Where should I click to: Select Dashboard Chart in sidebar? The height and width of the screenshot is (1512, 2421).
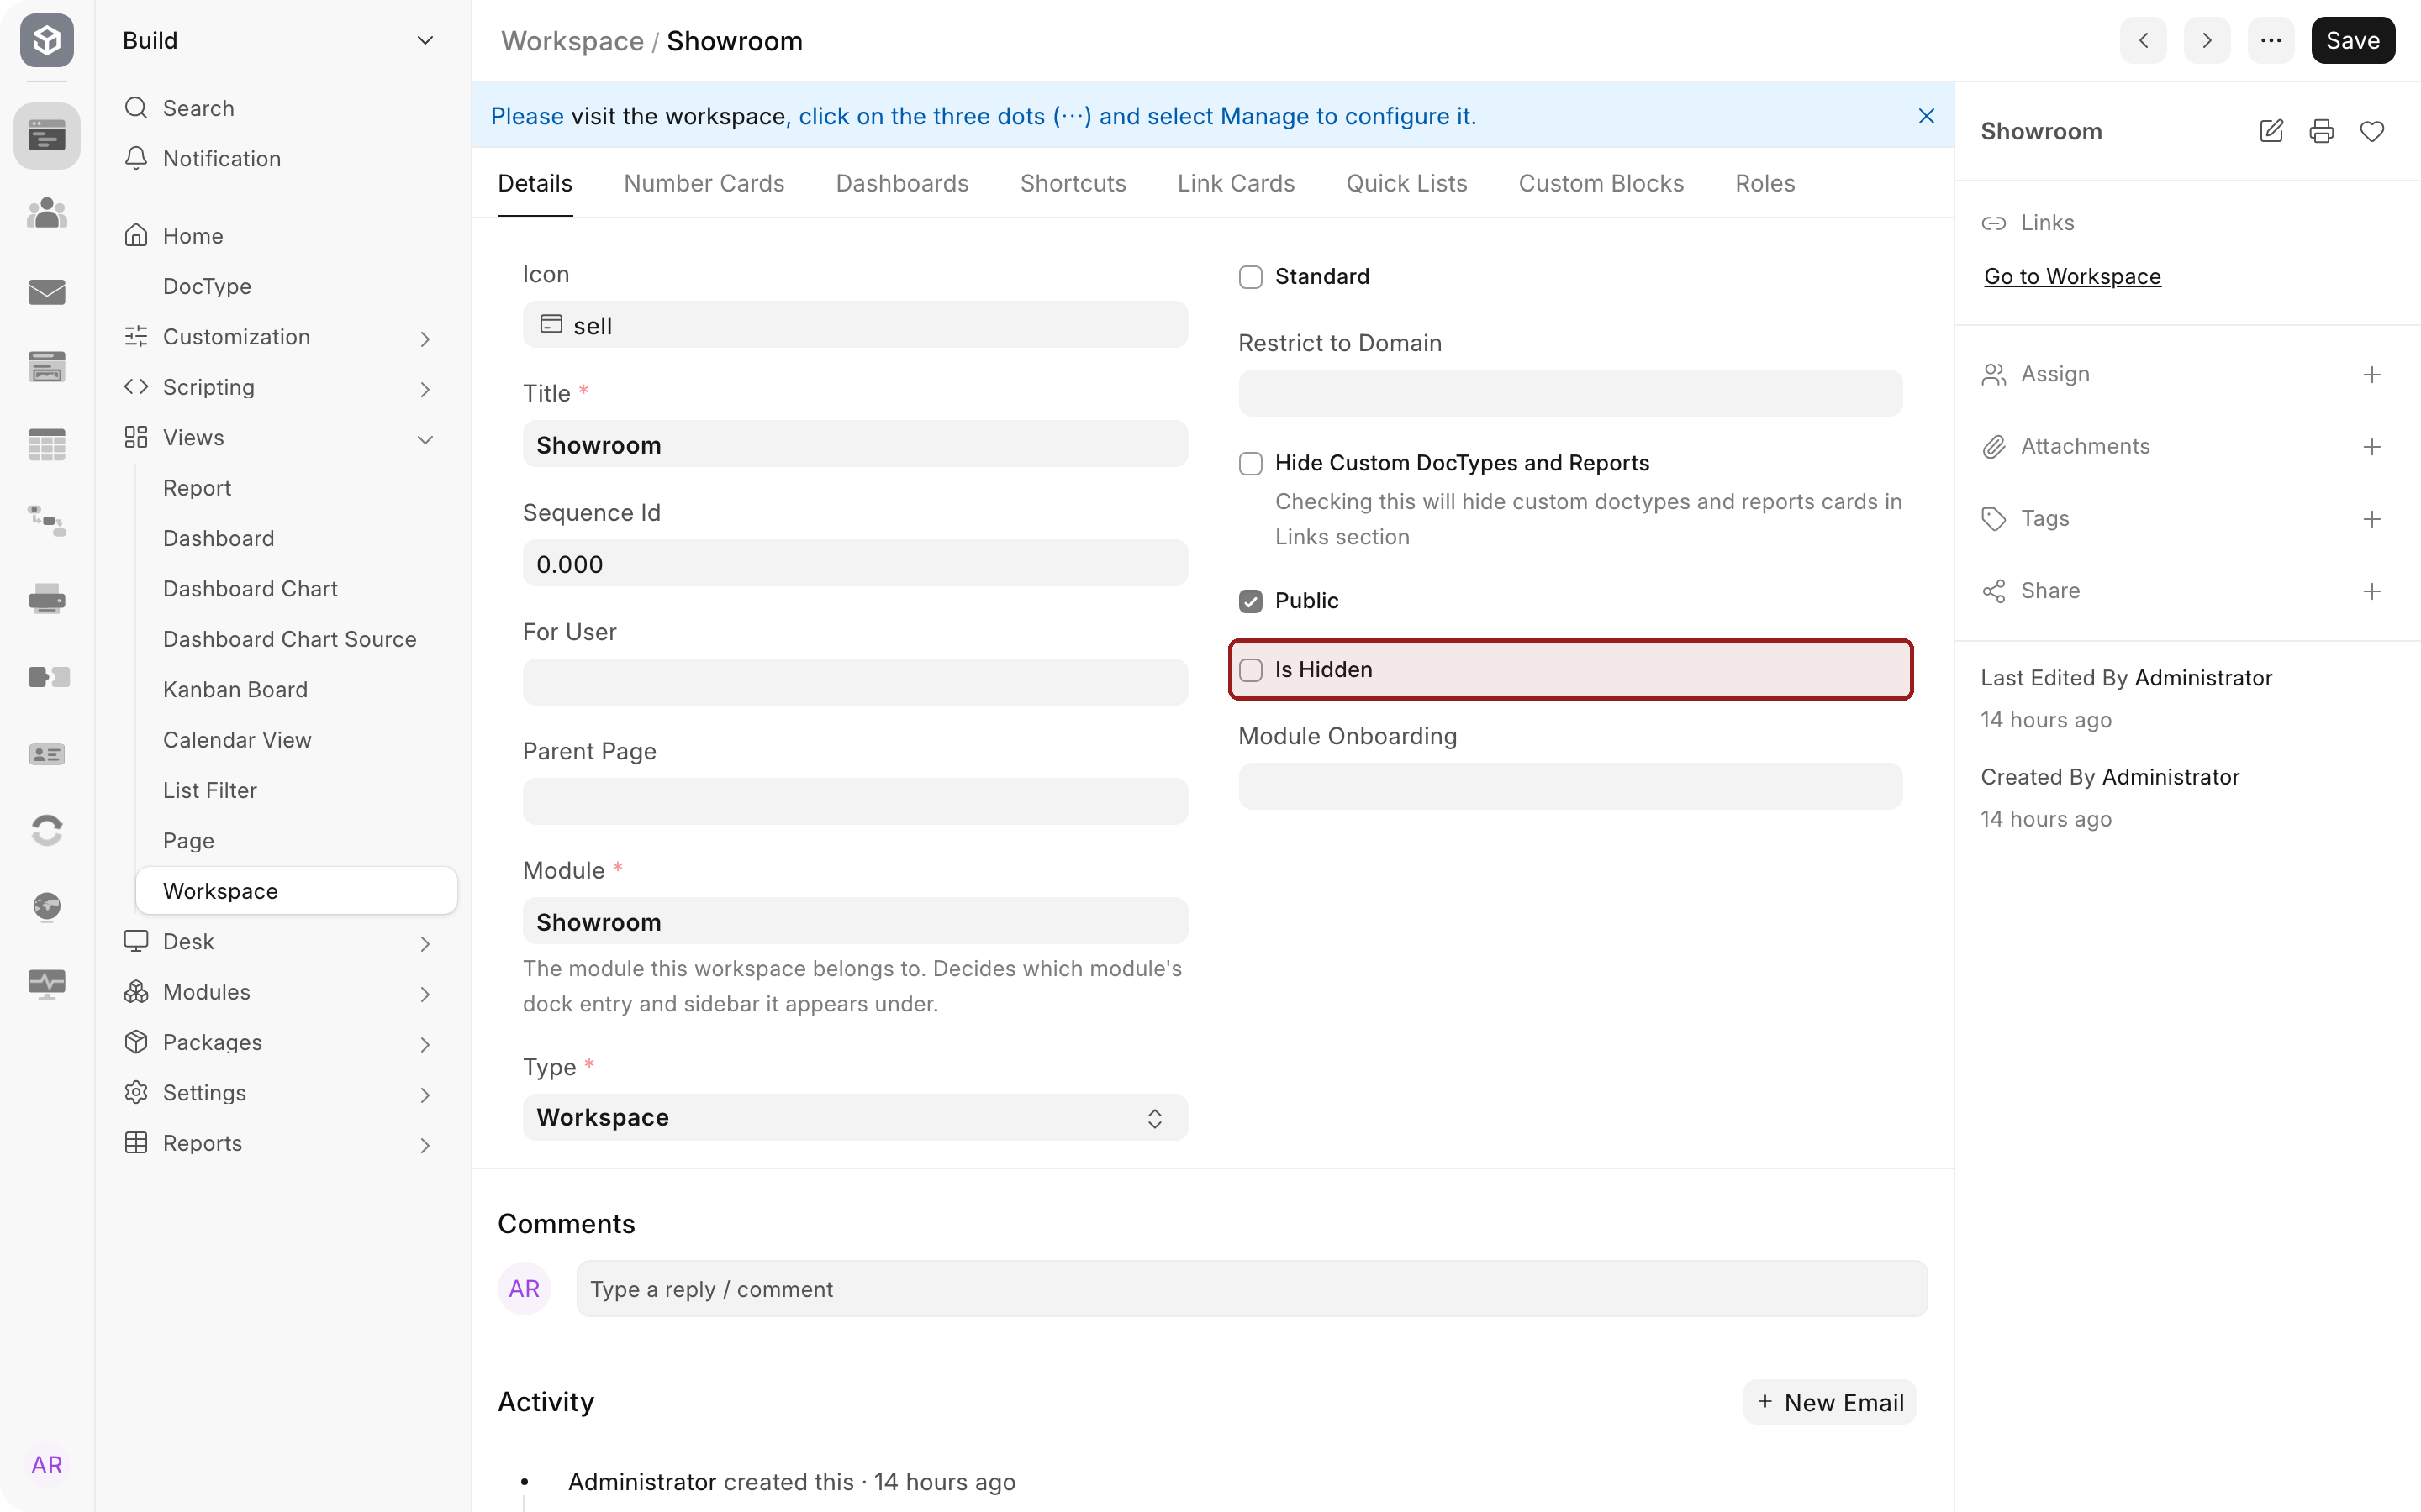pyautogui.click(x=251, y=589)
